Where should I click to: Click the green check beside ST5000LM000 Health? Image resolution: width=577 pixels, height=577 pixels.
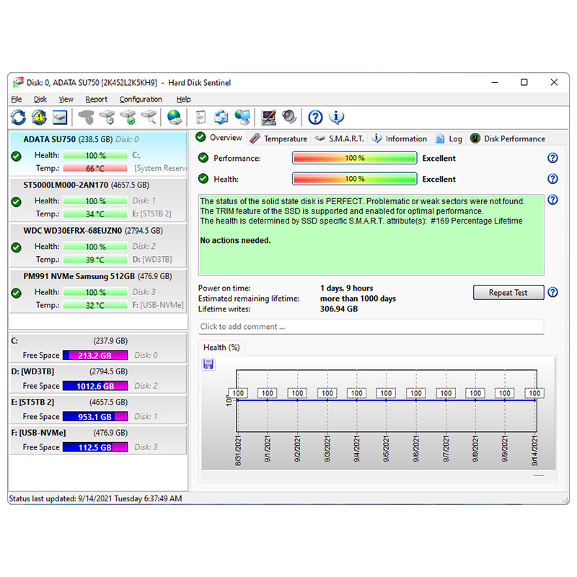16,202
